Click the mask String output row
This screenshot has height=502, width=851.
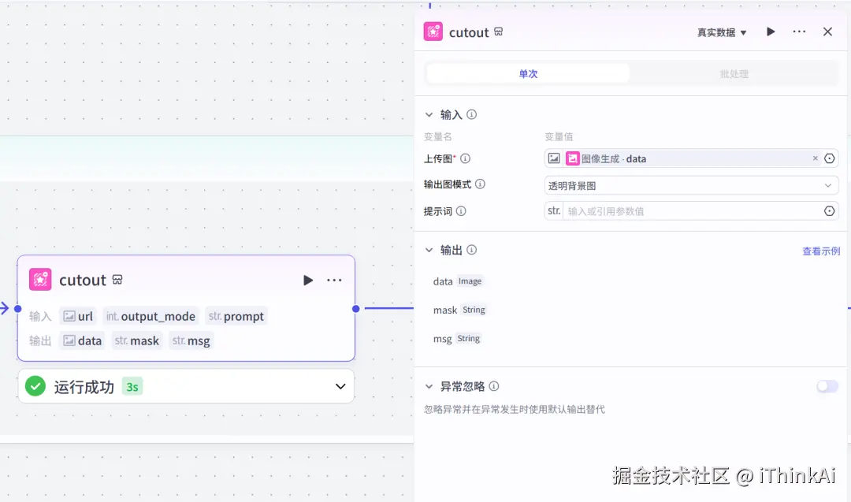click(x=459, y=310)
